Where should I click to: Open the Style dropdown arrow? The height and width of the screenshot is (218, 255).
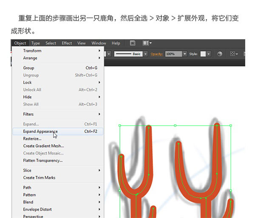209,54
